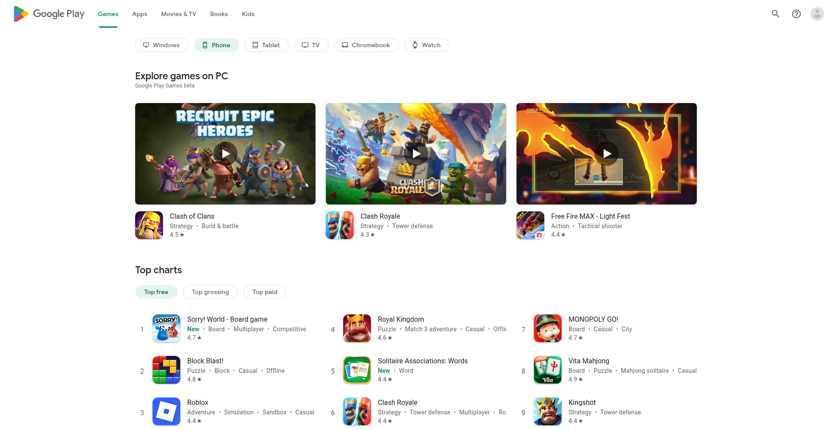
Task: Choose the Chromebook device chip
Action: click(366, 45)
